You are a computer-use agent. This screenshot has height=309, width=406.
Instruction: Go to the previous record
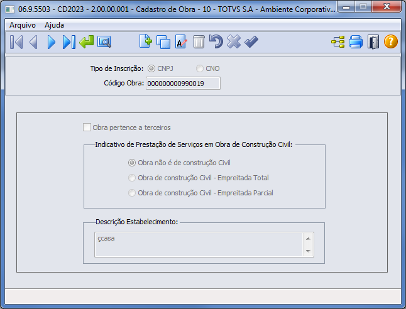34,42
